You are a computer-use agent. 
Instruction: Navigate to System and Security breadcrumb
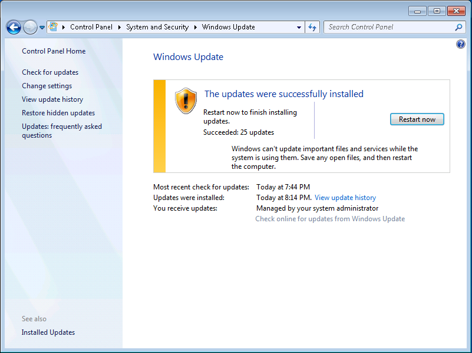(157, 27)
